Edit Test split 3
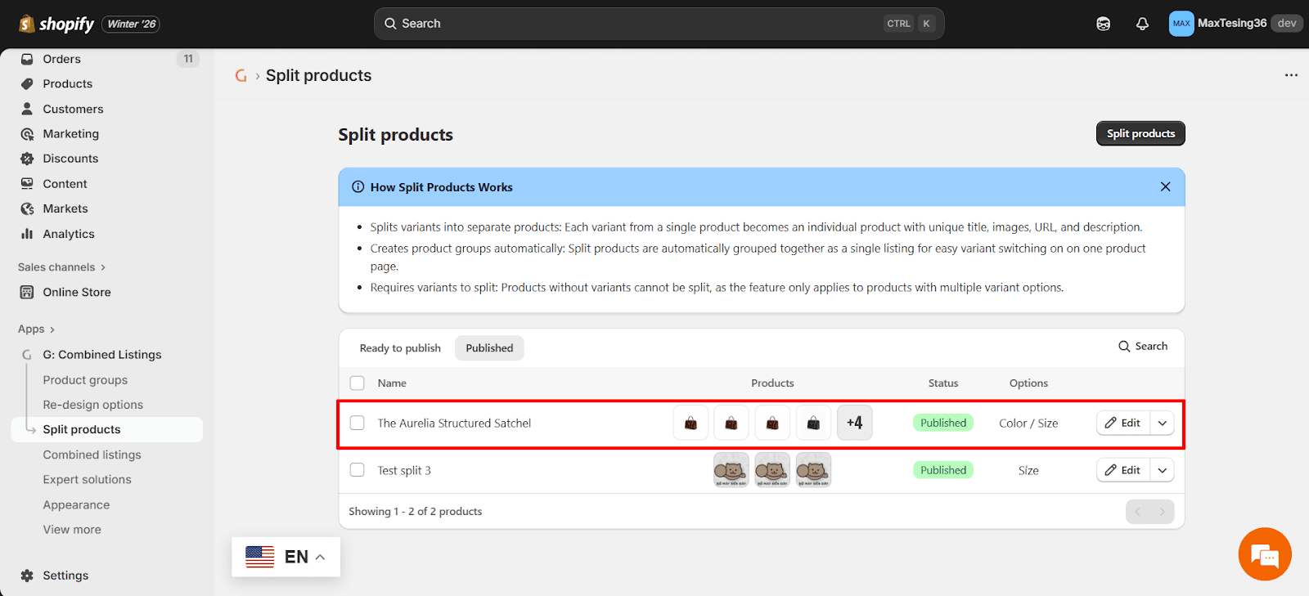Viewport: 1309px width, 596px height. pos(1123,470)
